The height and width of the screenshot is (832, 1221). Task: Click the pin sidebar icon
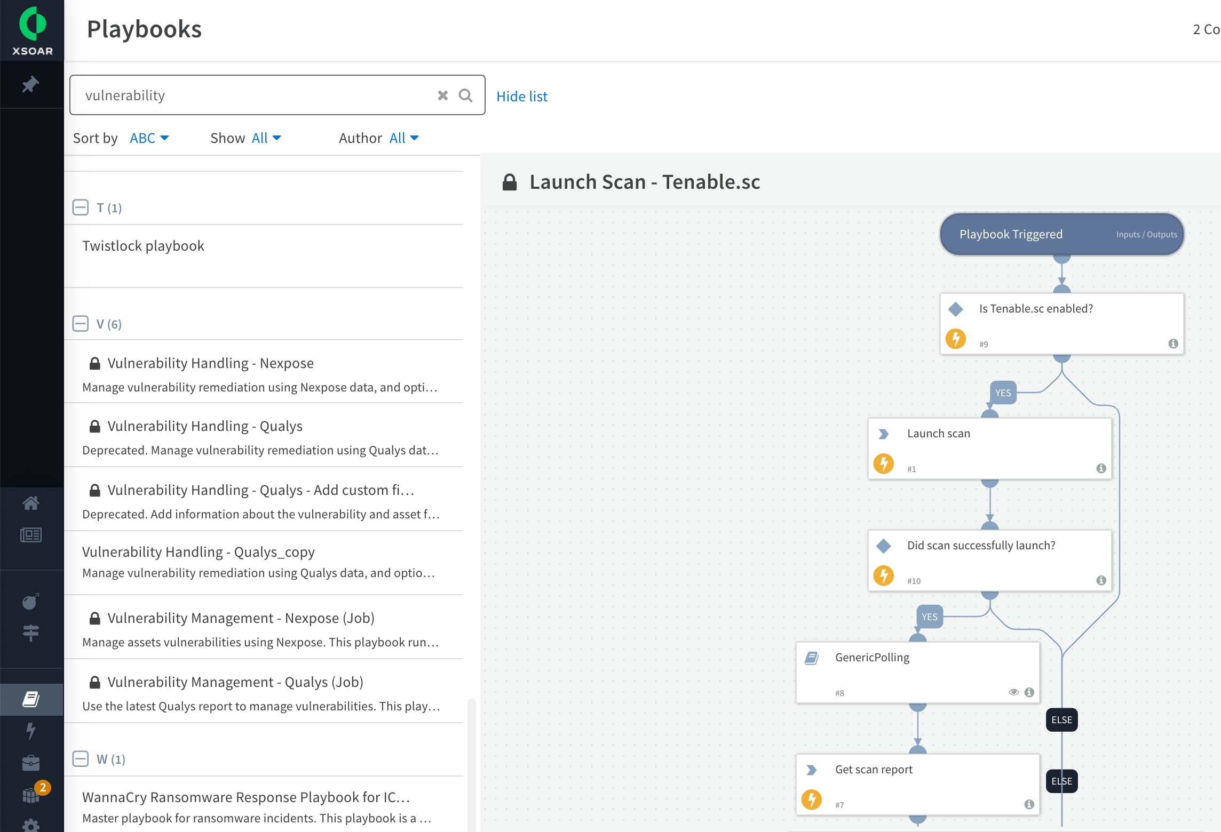click(30, 84)
